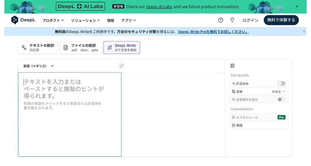Screen dimensions: 311x166
Task: Click the lightbulb ideas icon
Action: coord(232,20)
